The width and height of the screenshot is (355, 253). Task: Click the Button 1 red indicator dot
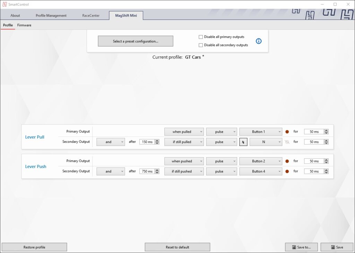(x=287, y=132)
